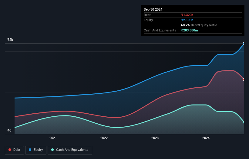The image size is (249, 159).
Task: Click the 2021 x-axis label
Action: (x=53, y=138)
